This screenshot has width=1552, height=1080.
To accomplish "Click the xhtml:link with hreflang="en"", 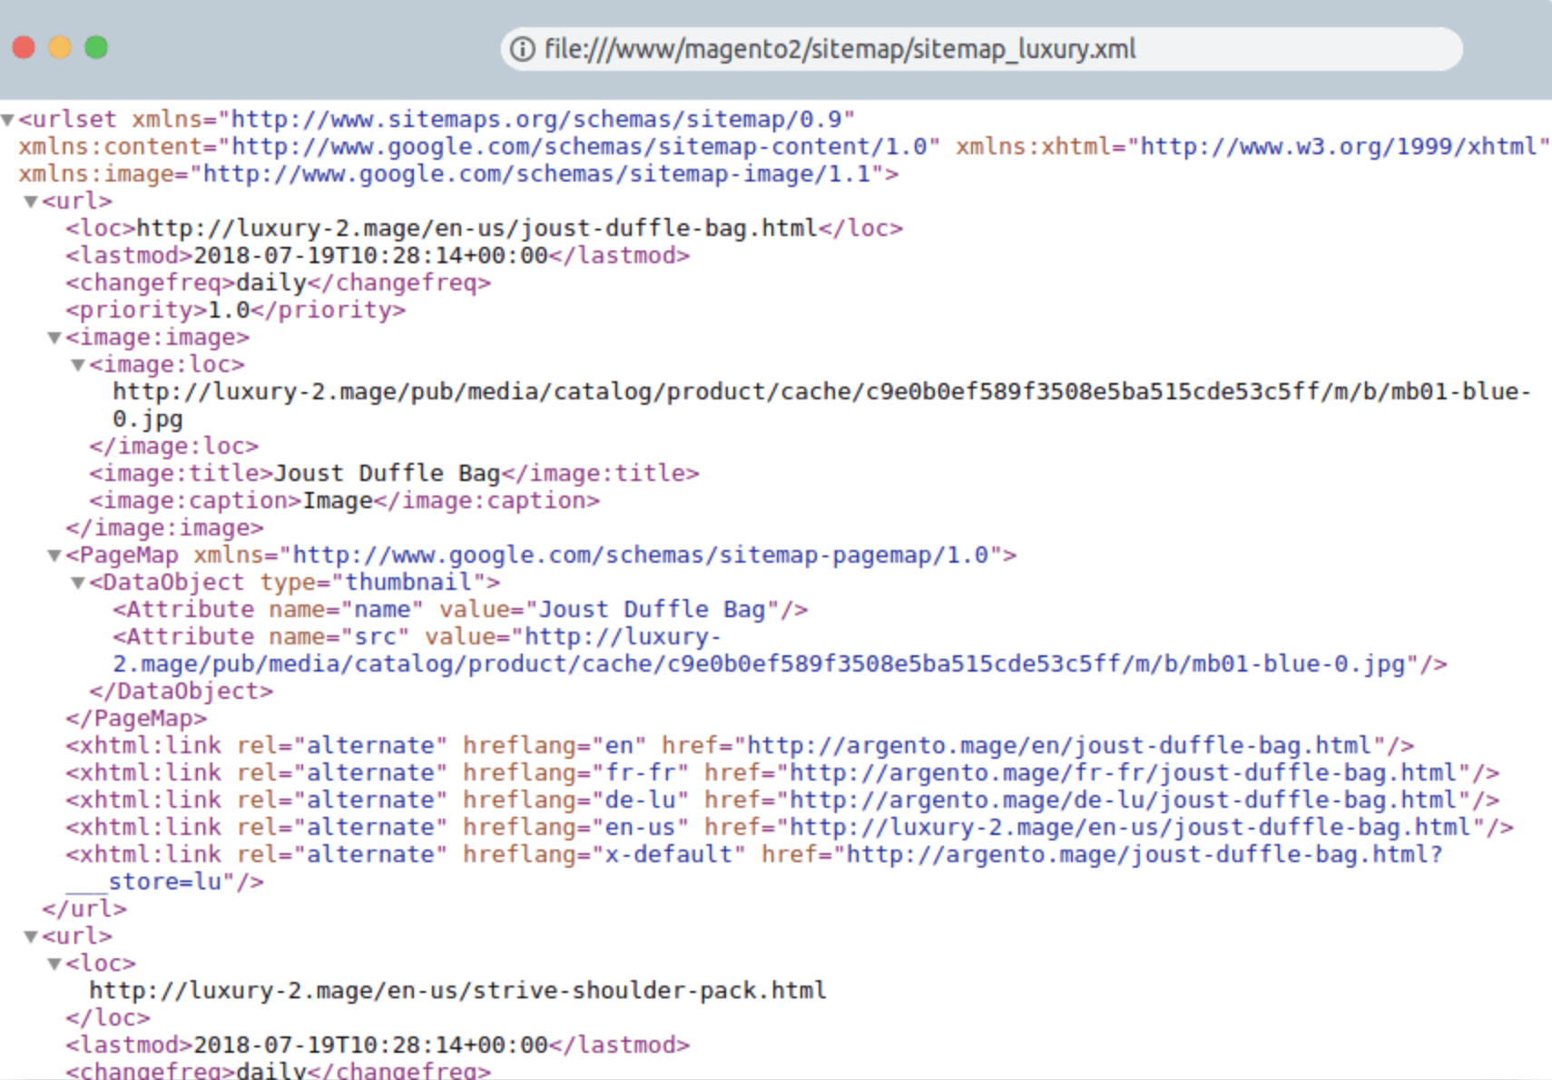I will 740,746.
